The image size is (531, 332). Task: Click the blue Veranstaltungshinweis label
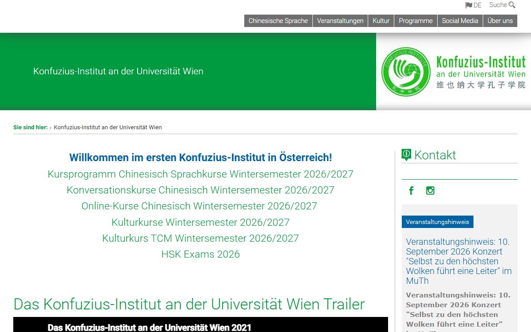[x=438, y=222]
